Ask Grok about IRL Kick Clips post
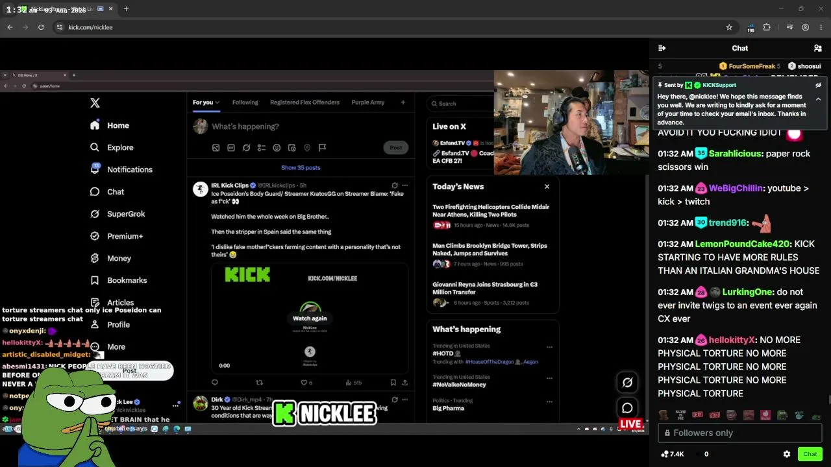The image size is (831, 467). tap(394, 186)
